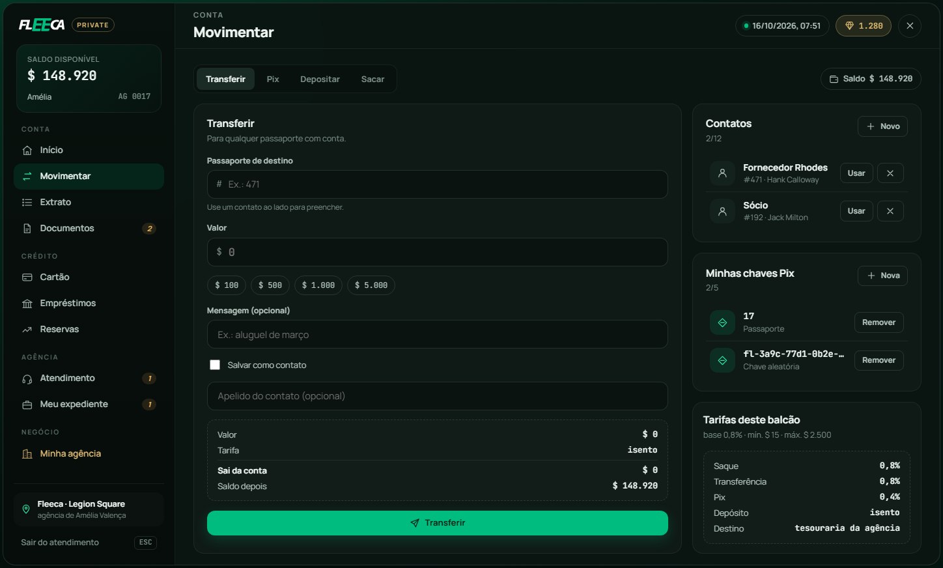Enable the Salvar como contato checkbox
Screen dimensions: 943x568
(215, 365)
